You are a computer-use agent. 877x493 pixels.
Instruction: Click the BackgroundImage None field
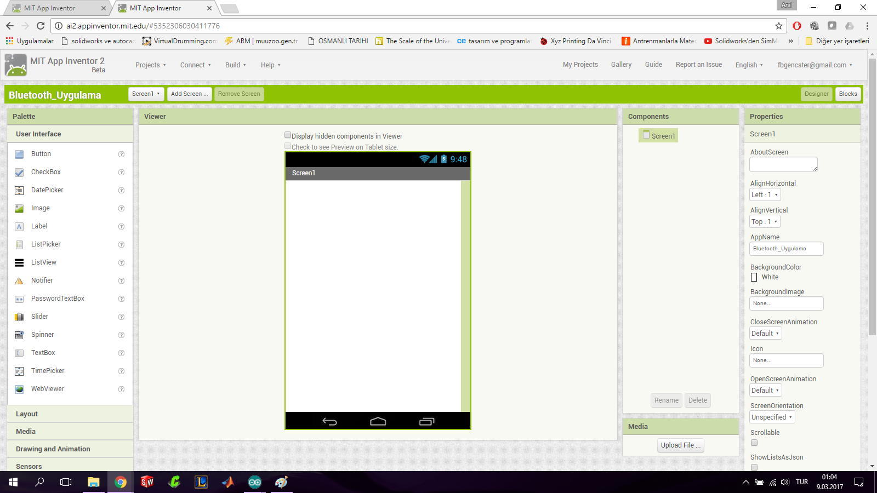(787, 303)
